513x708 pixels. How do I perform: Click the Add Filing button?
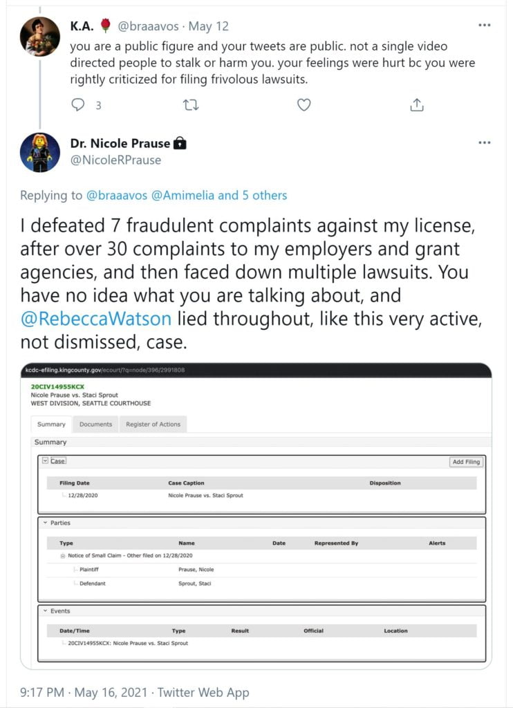[x=466, y=461]
